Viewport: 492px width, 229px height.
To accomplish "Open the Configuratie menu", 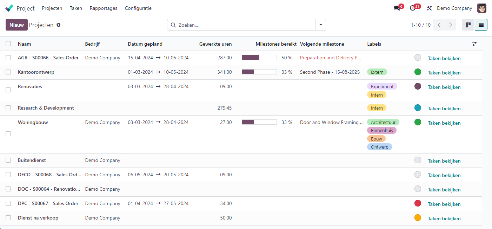I will click(138, 8).
